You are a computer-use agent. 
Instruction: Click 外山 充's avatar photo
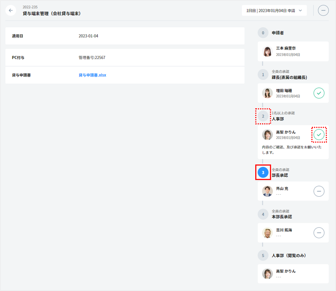pyautogui.click(x=267, y=191)
